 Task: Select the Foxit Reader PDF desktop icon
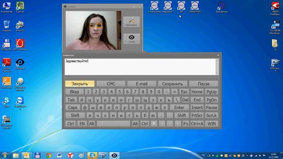pos(7,83)
